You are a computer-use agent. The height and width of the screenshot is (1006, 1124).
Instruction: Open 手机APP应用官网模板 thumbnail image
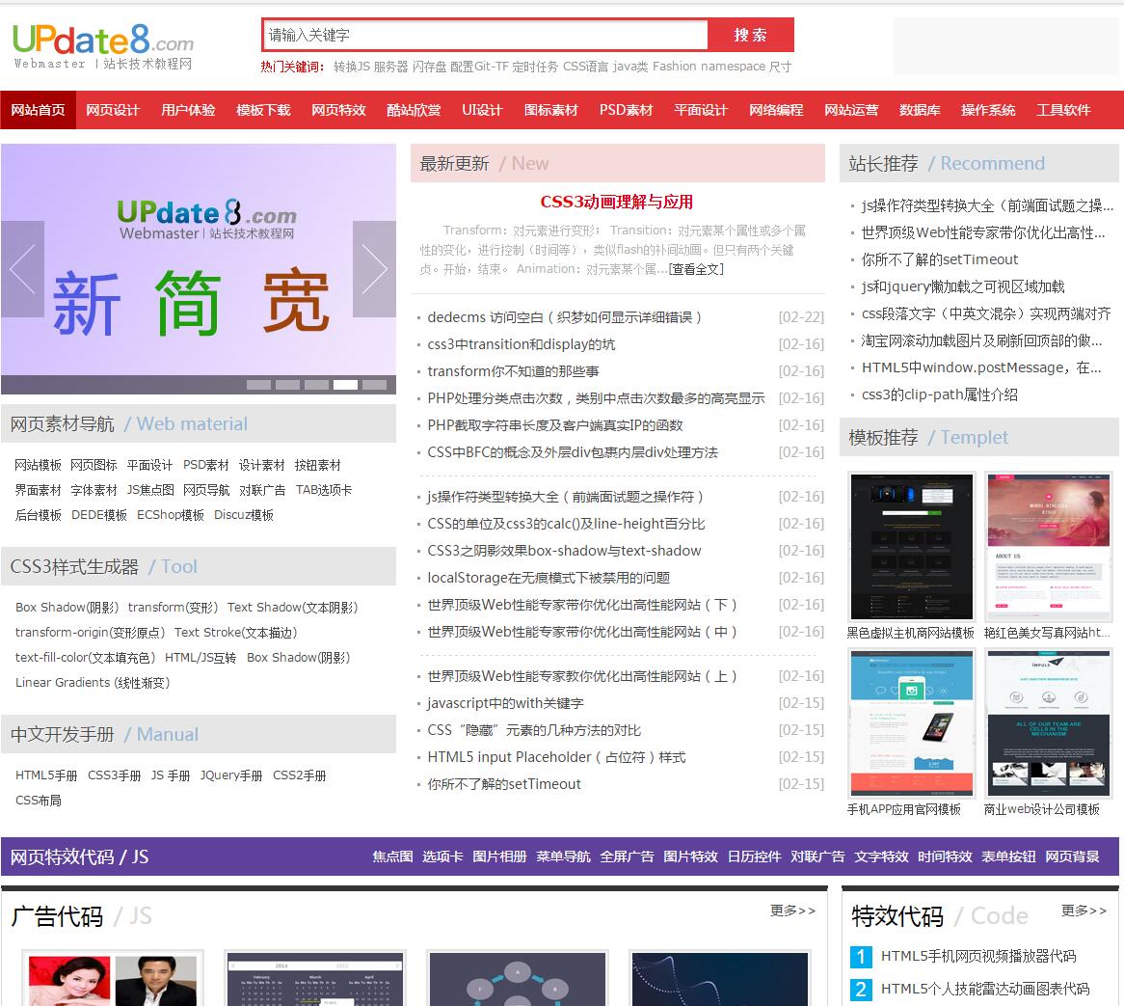click(911, 723)
